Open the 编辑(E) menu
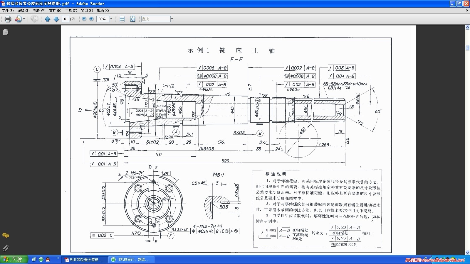470x264 pixels. coord(23,10)
